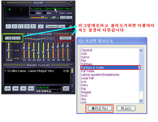
Task: Click the 6K band slider handle
Action: [53, 47]
